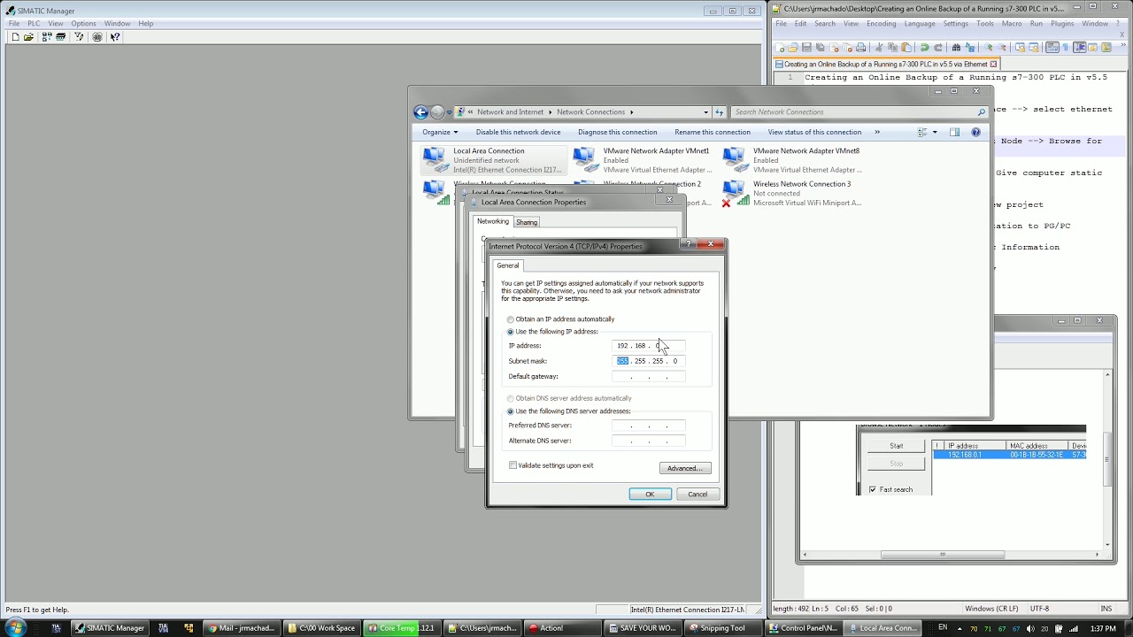
Task: Click help icon in Network Connections toolbar
Action: pos(975,132)
